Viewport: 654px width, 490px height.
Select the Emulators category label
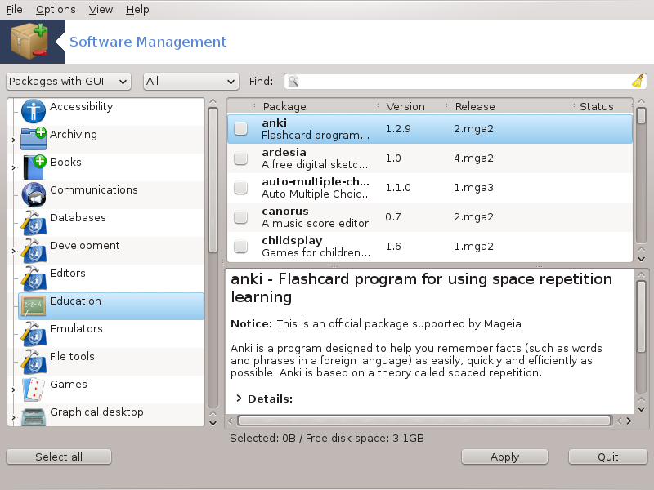76,329
